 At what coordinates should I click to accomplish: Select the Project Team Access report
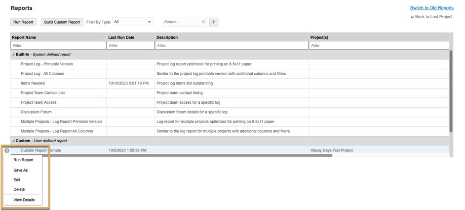pyautogui.click(x=230, y=102)
